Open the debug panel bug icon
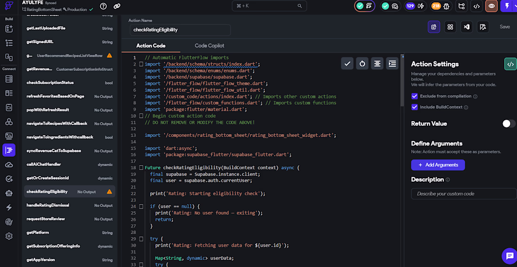 point(446,6)
